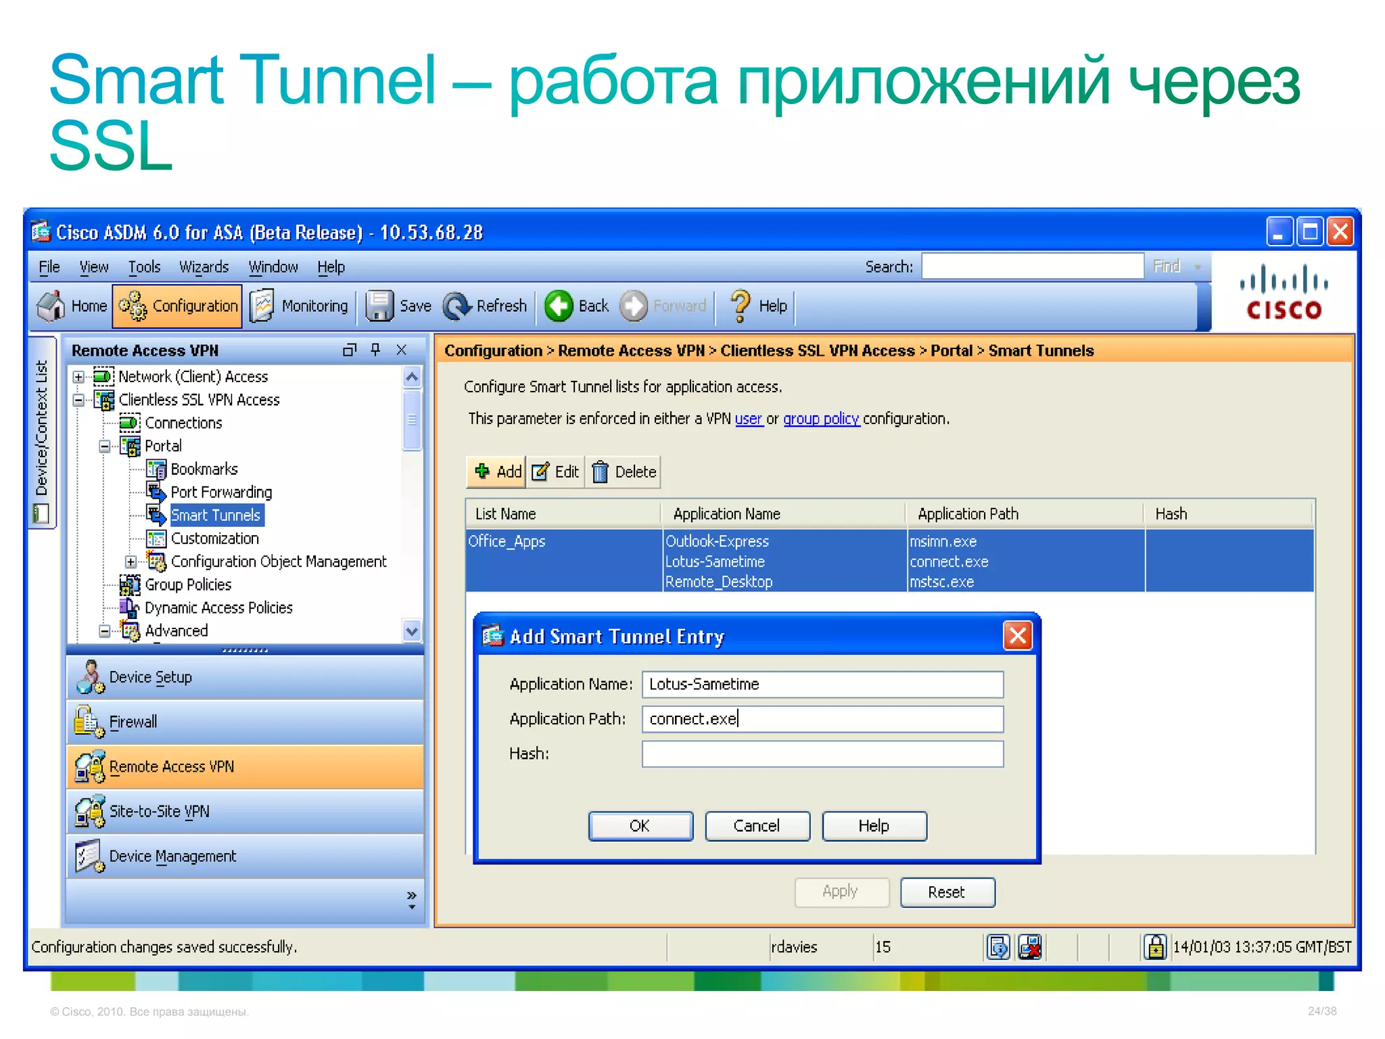This screenshot has width=1385, height=1039.
Task: Click the grayed Forward arrow icon
Action: click(x=634, y=306)
